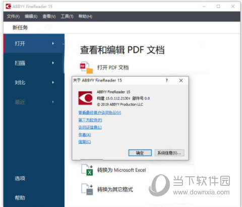Click 转换为其它格式 task text

[115, 189]
